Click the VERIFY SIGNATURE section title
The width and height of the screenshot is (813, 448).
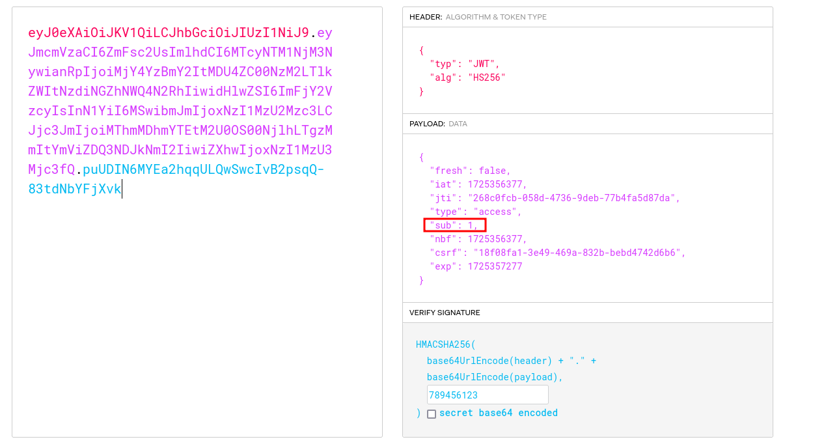coord(445,313)
